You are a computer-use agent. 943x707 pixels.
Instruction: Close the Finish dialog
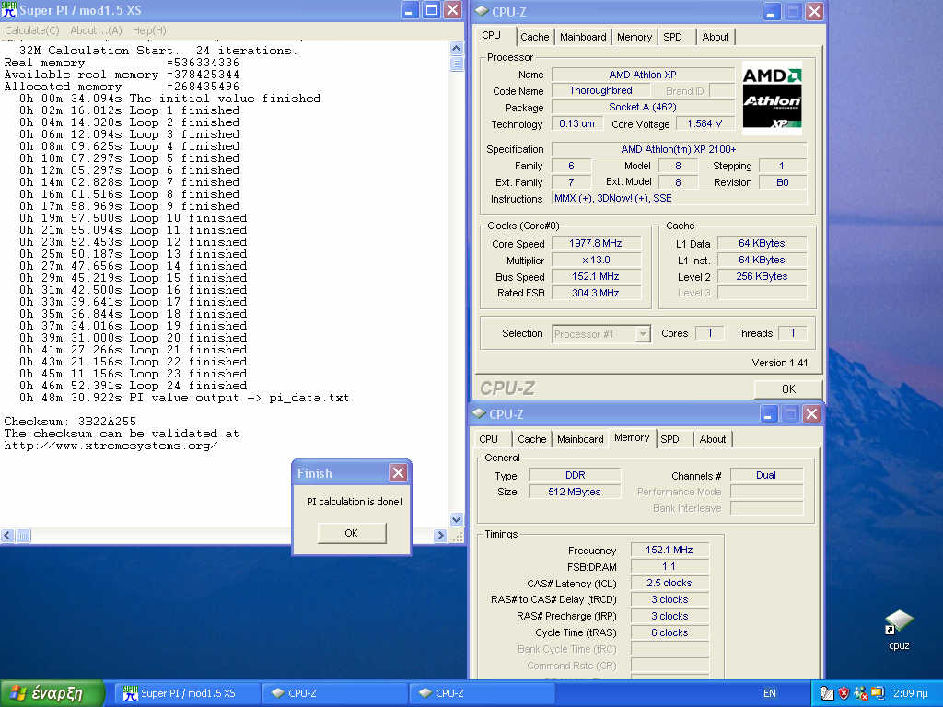[x=398, y=473]
